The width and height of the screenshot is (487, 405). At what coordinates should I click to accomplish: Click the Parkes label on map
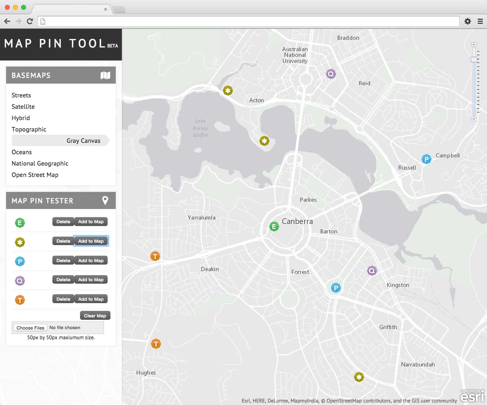pos(308,200)
